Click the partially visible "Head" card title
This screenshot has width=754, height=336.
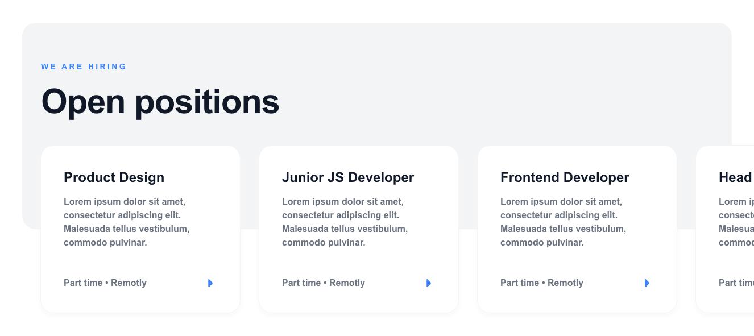point(735,177)
